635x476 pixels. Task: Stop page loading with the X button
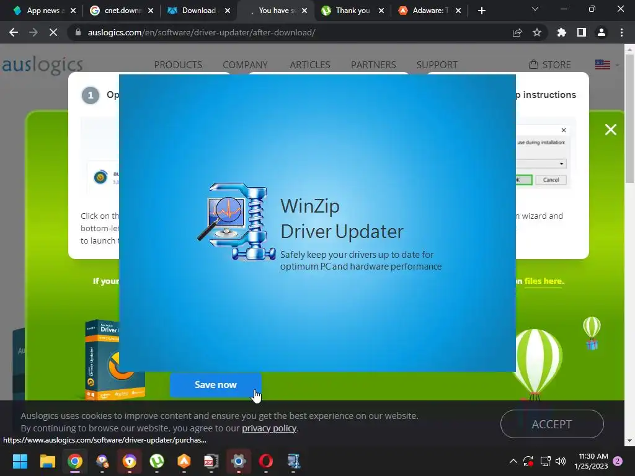[53, 32]
